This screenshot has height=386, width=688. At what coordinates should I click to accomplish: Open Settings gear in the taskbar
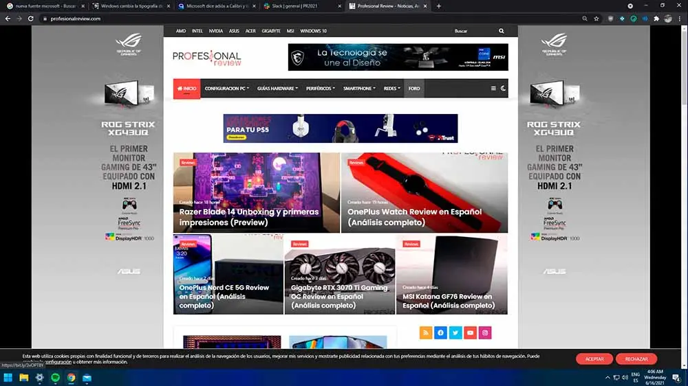coord(39,377)
